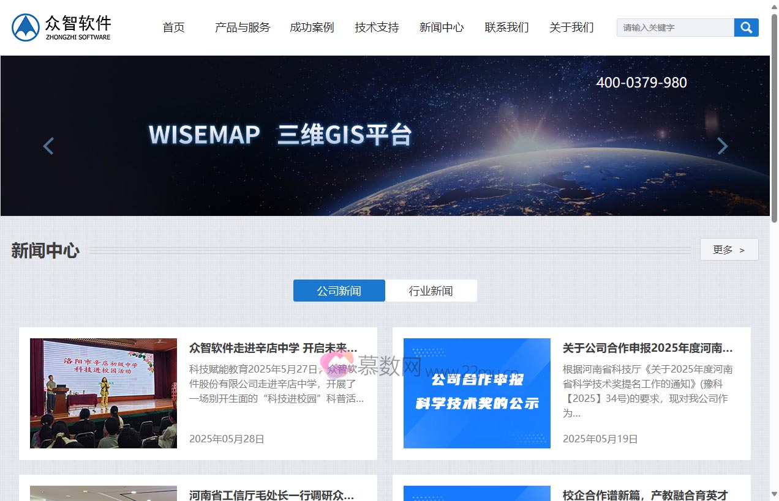Open the 技术支持 navigation item
Viewport: 779px width, 501px height.
(377, 28)
